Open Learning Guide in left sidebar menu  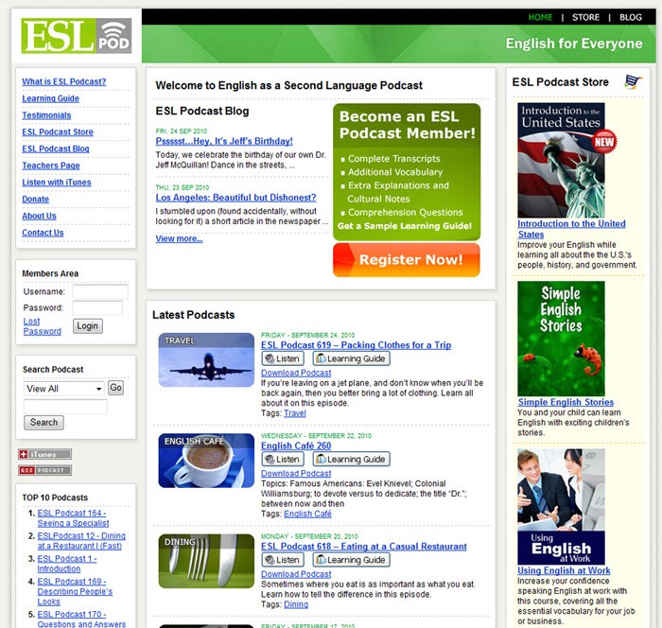pyautogui.click(x=51, y=98)
